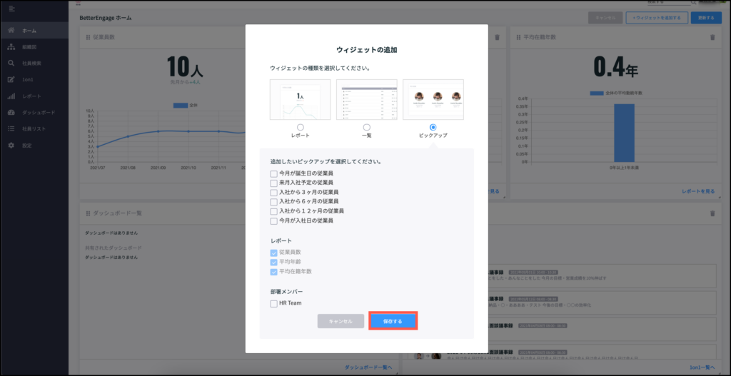Toggle 全体の平均勤続年数 legend swatch
731x376 pixels.
tap(597, 93)
